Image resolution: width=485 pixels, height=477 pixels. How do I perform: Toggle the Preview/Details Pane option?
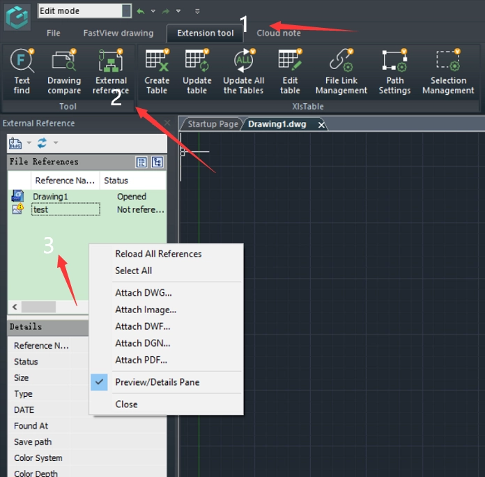[166, 382]
